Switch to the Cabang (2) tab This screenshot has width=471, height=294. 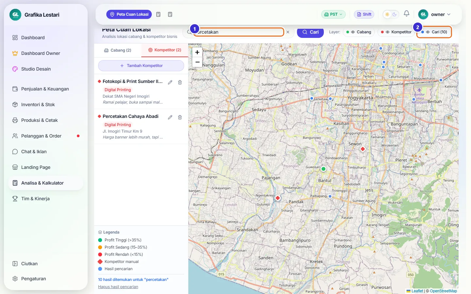click(118, 50)
